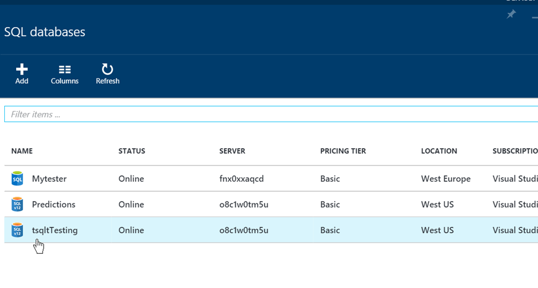Click in the Filter items search box
Image resolution: width=538 pixels, height=288 pixels.
click(x=263, y=114)
